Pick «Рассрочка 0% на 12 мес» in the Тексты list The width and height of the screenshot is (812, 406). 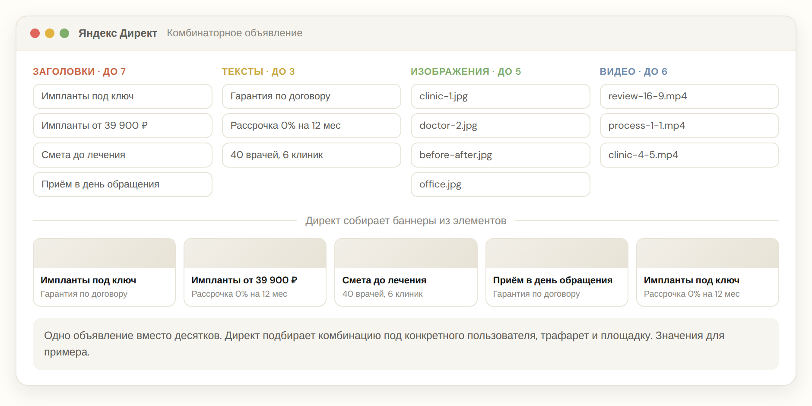pos(311,126)
